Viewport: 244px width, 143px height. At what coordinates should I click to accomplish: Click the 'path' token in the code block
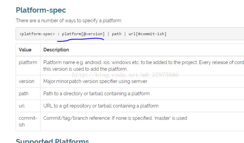pos(116,34)
